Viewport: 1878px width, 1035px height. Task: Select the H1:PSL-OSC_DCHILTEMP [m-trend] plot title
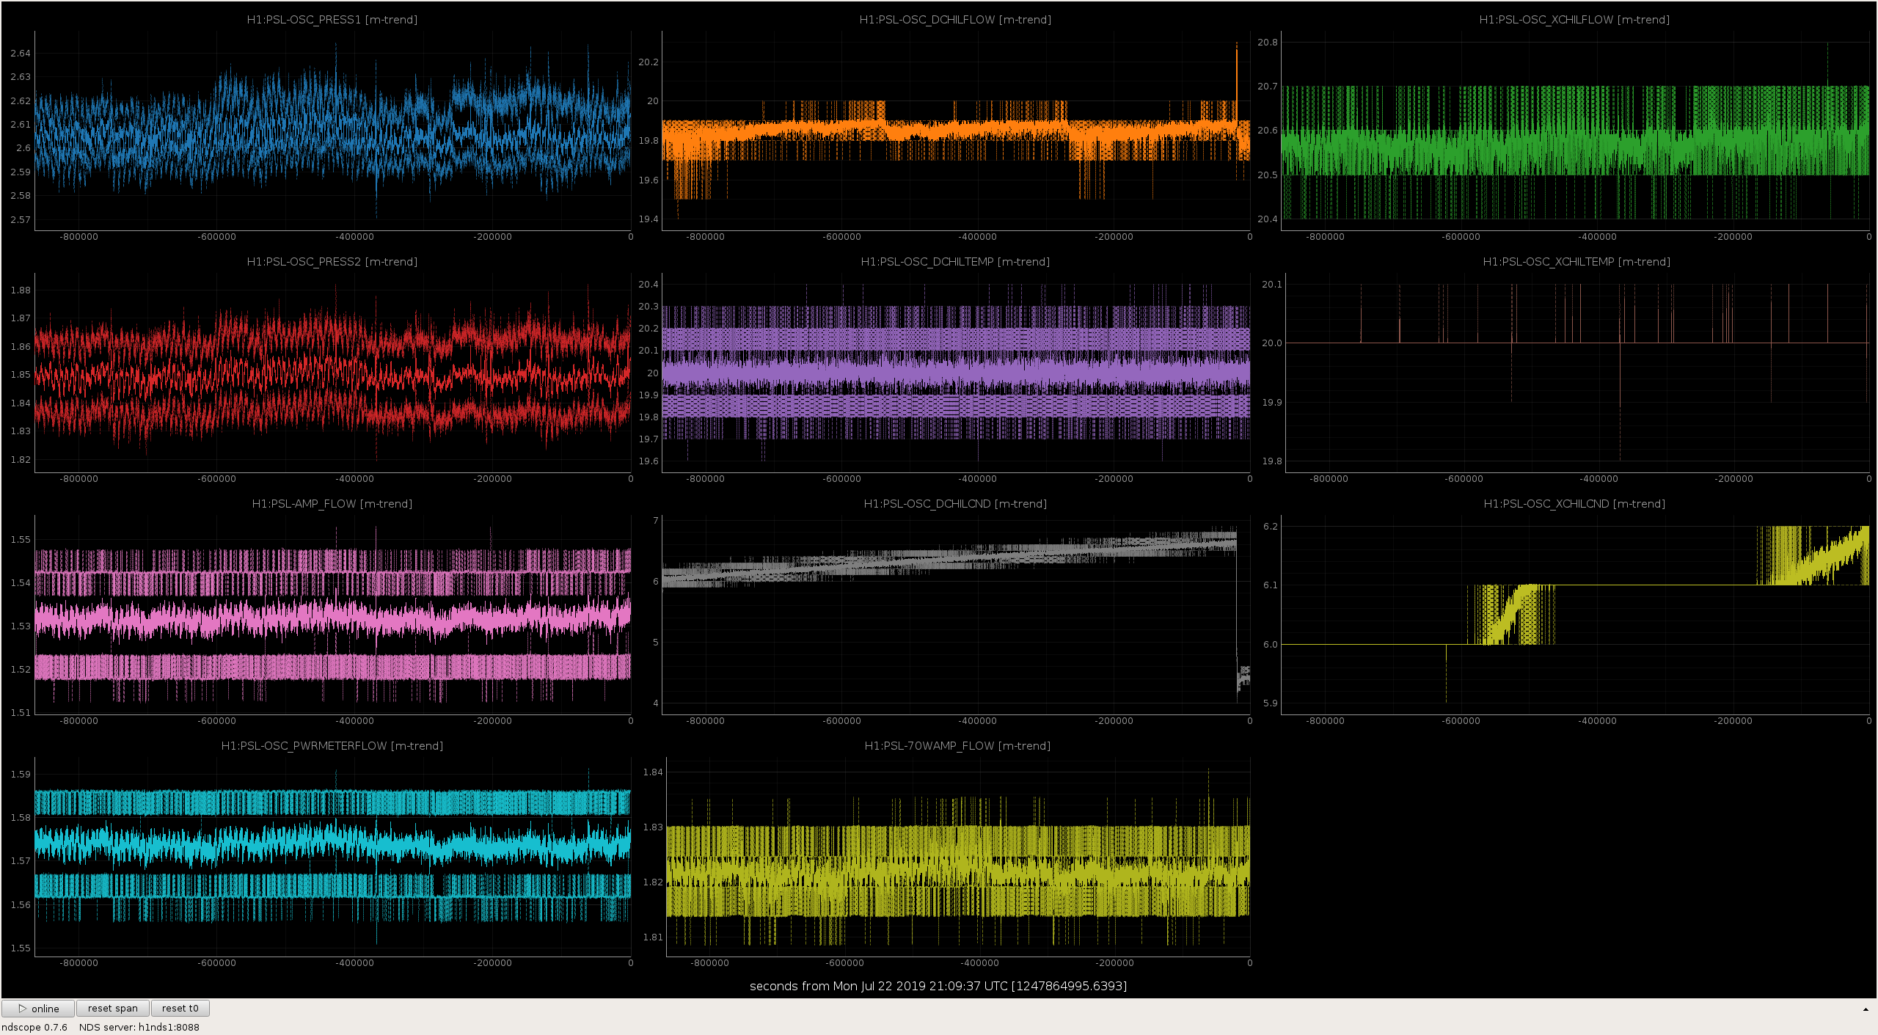click(x=955, y=262)
